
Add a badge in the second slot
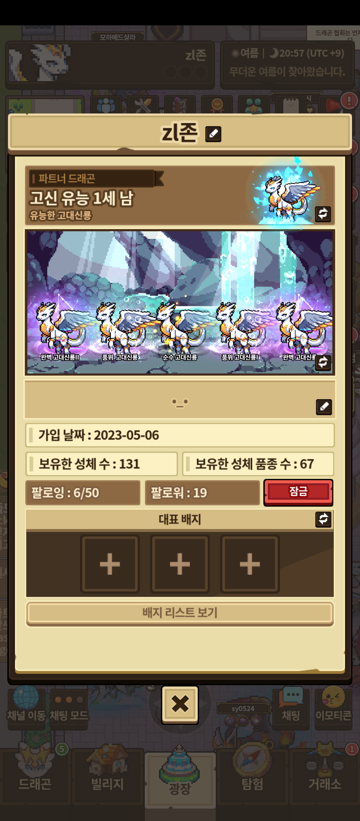pos(180,564)
